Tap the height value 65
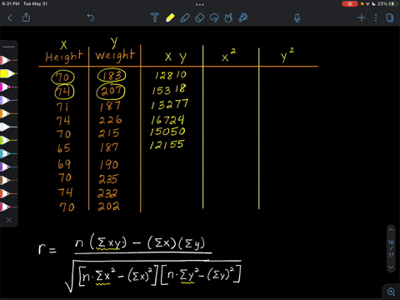 click(x=64, y=147)
